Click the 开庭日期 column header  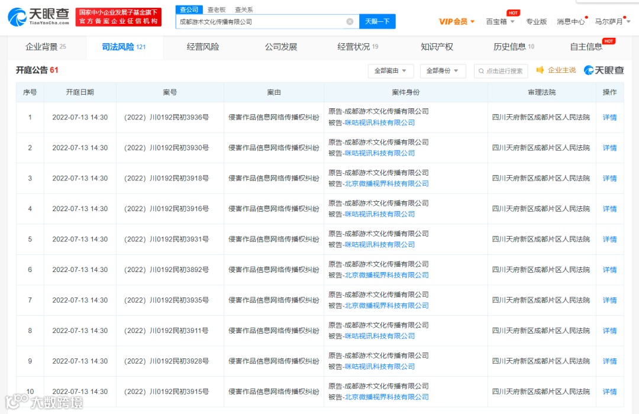(80, 92)
